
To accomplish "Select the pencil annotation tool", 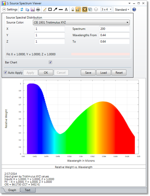I will (45, 10).
